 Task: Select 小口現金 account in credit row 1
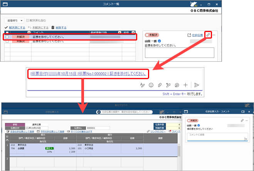pyautogui.click(x=89, y=148)
